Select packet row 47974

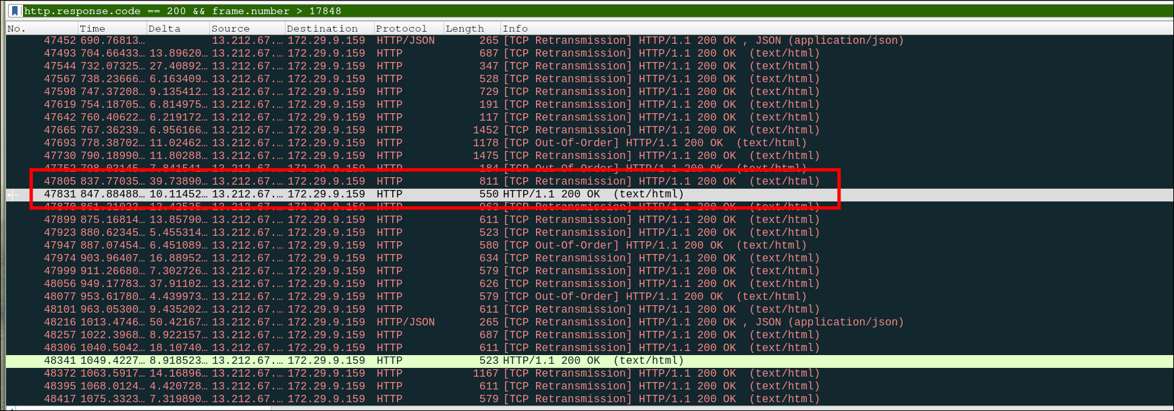point(589,258)
